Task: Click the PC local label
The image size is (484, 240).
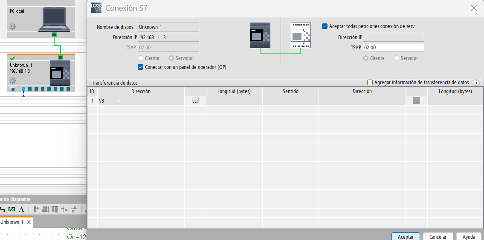Action: point(17,11)
